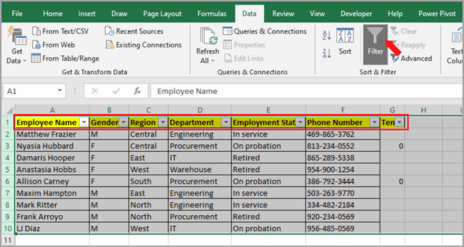Open the Name Box dropdown

pyautogui.click(x=60, y=91)
